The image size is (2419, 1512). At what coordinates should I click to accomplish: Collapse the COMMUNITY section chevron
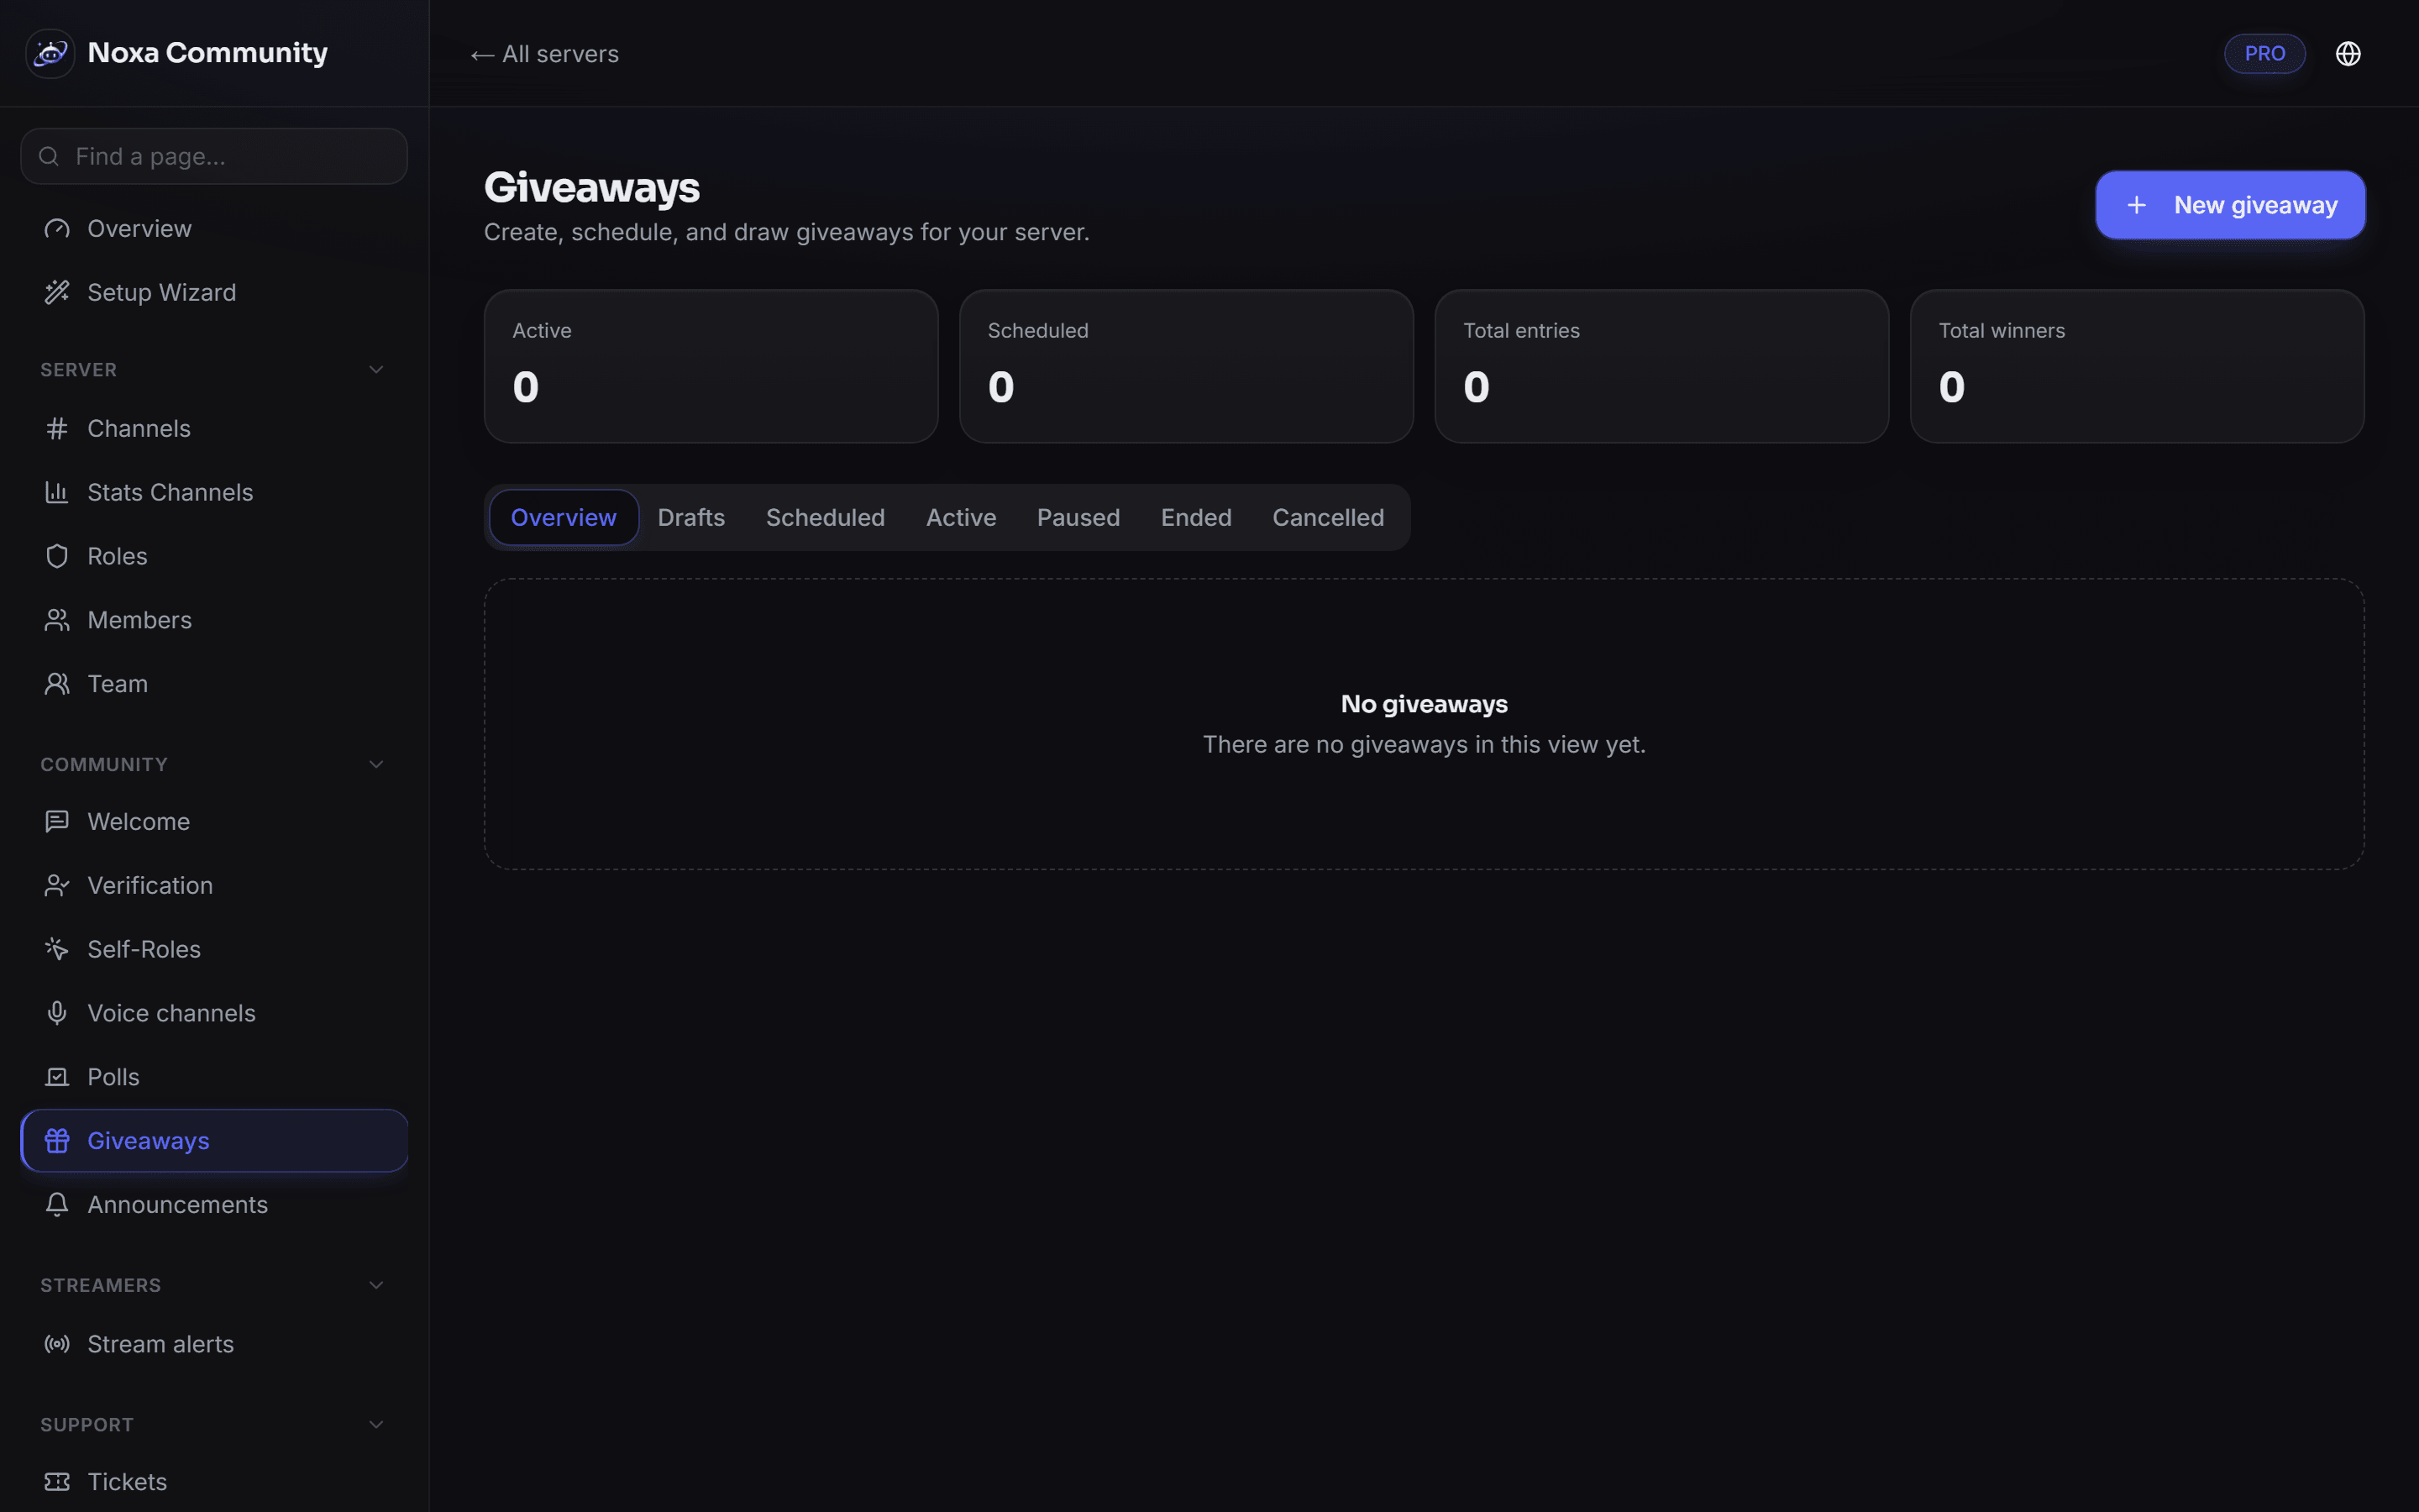[x=377, y=765]
